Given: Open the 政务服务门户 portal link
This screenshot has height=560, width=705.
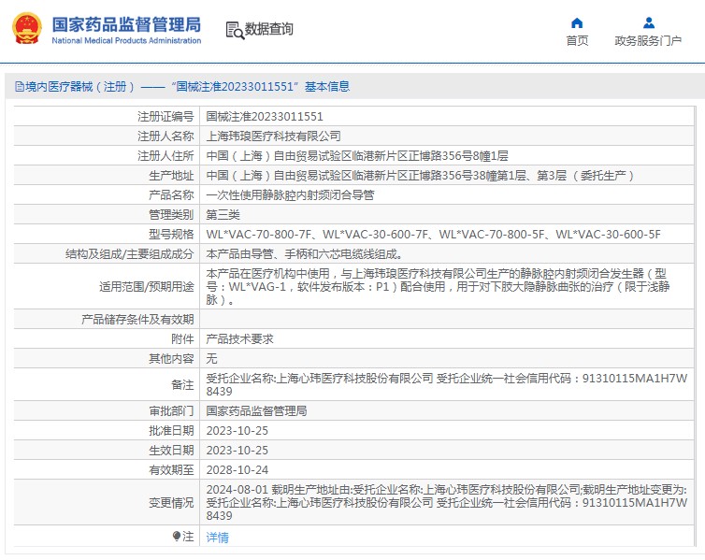Looking at the screenshot, I should click(648, 40).
